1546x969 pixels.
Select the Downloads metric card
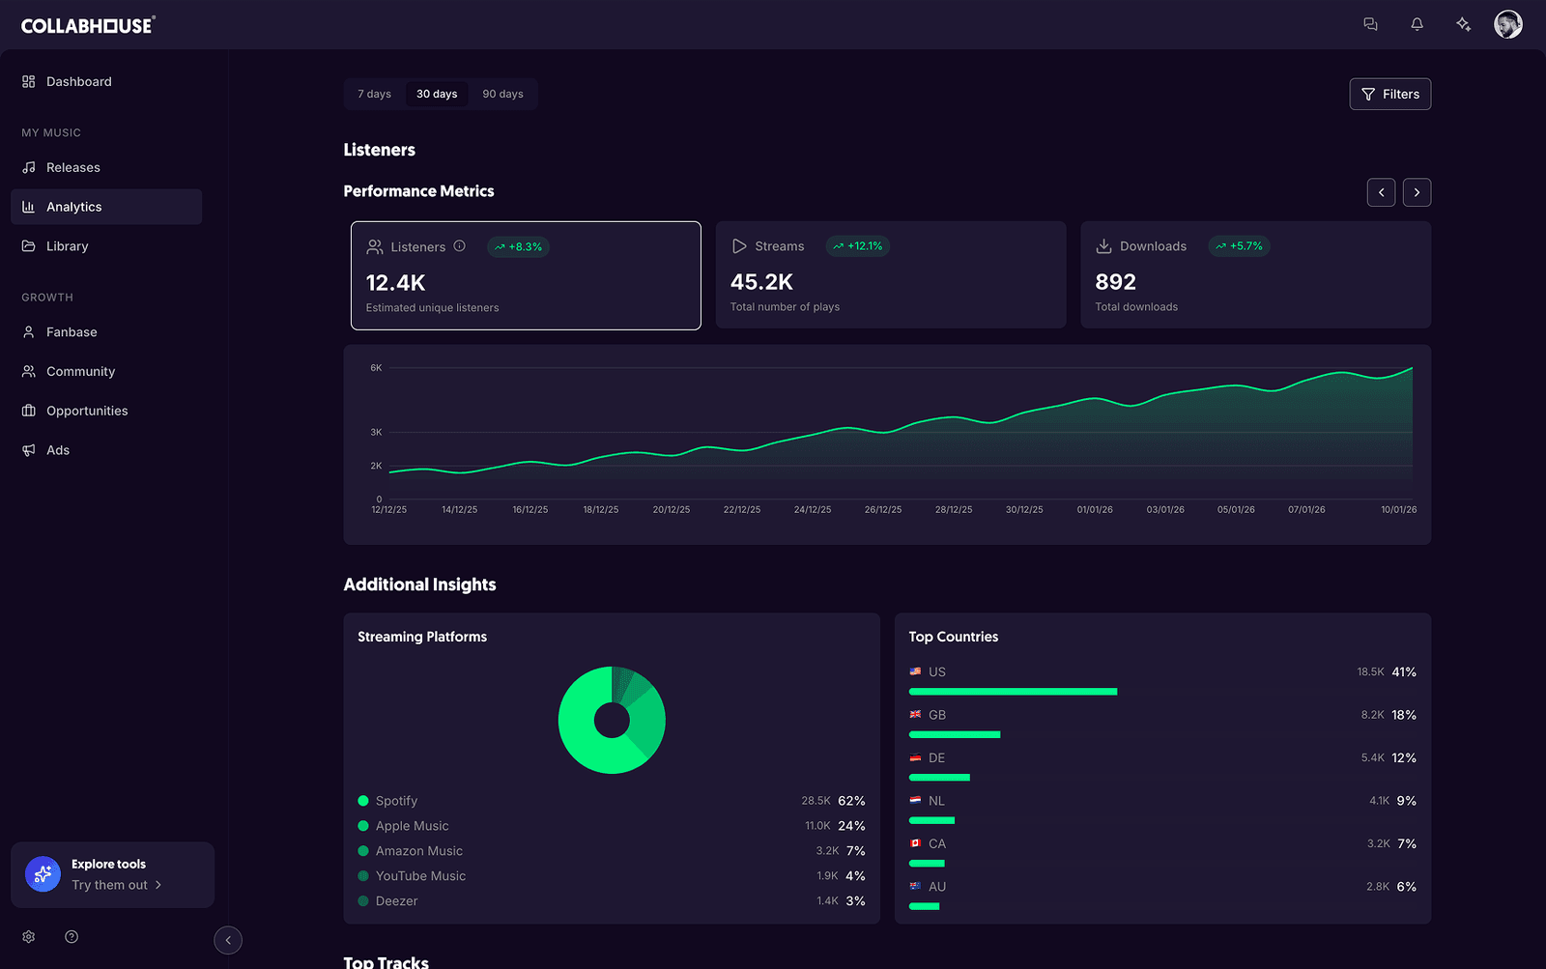coord(1256,275)
